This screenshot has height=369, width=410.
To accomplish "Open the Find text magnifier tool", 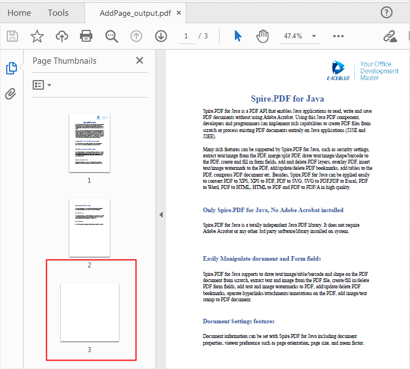I will (x=112, y=36).
